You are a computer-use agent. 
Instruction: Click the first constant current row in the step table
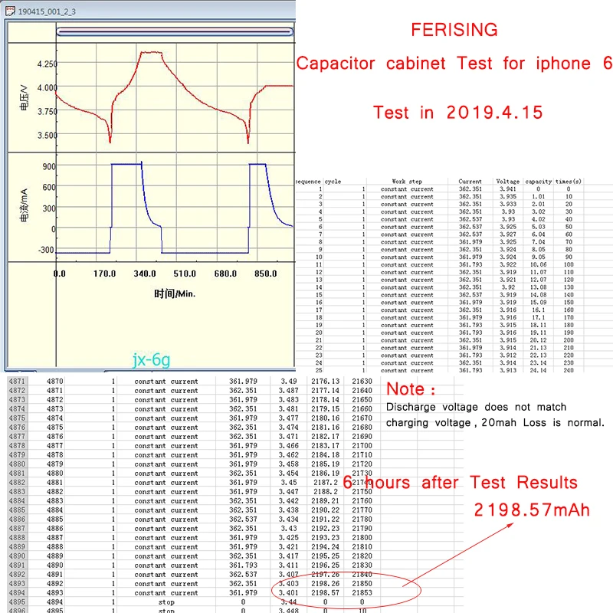point(406,189)
